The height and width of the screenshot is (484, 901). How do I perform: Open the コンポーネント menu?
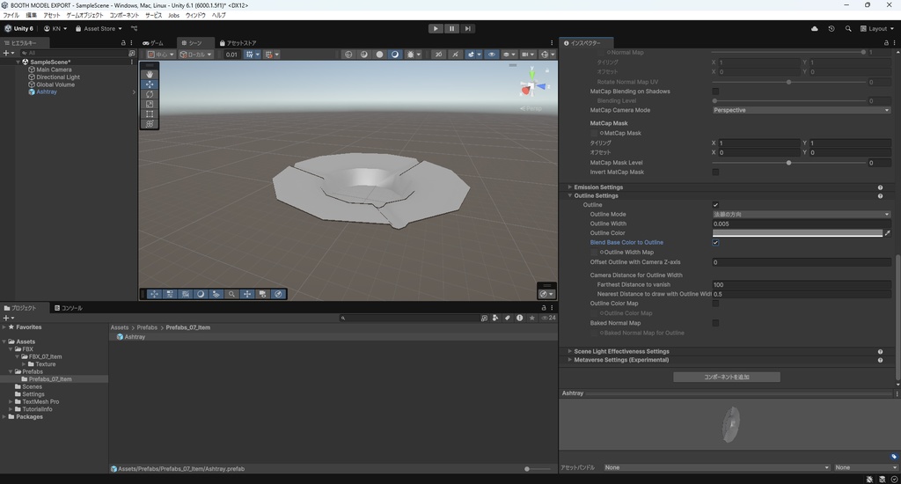coord(124,16)
